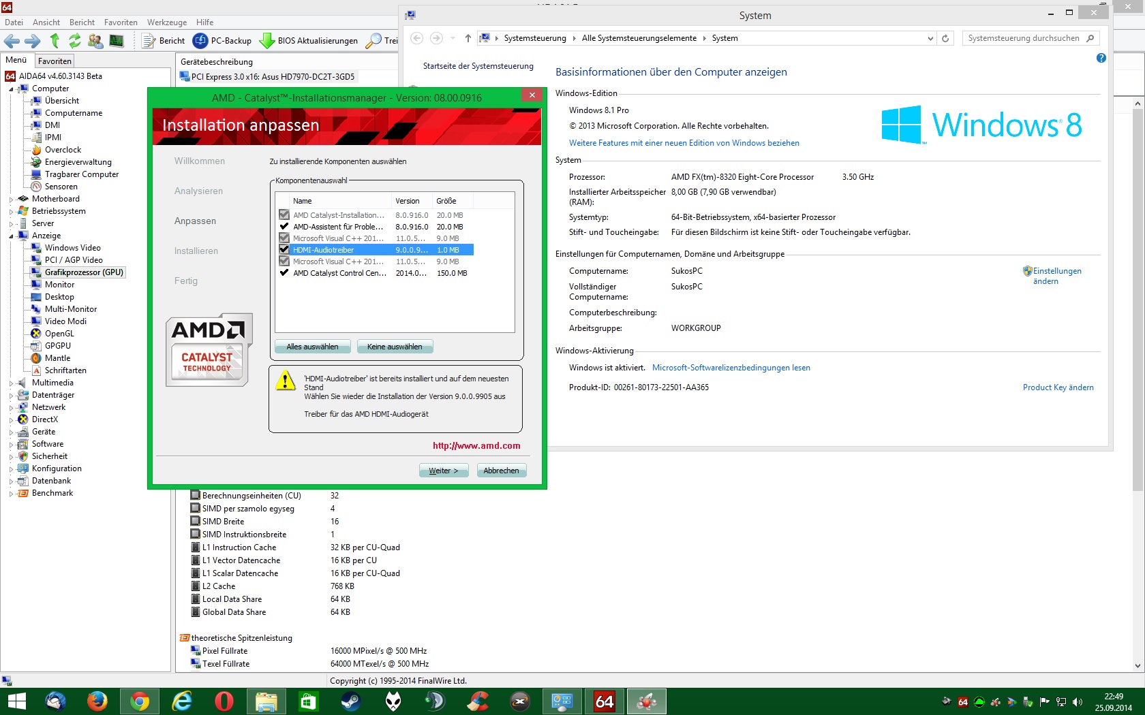Click the refresh button in System address bar
The image size is (1145, 715).
coord(945,38)
